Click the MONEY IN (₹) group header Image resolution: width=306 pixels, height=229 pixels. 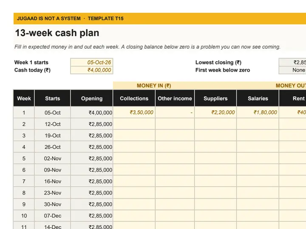[154, 86]
